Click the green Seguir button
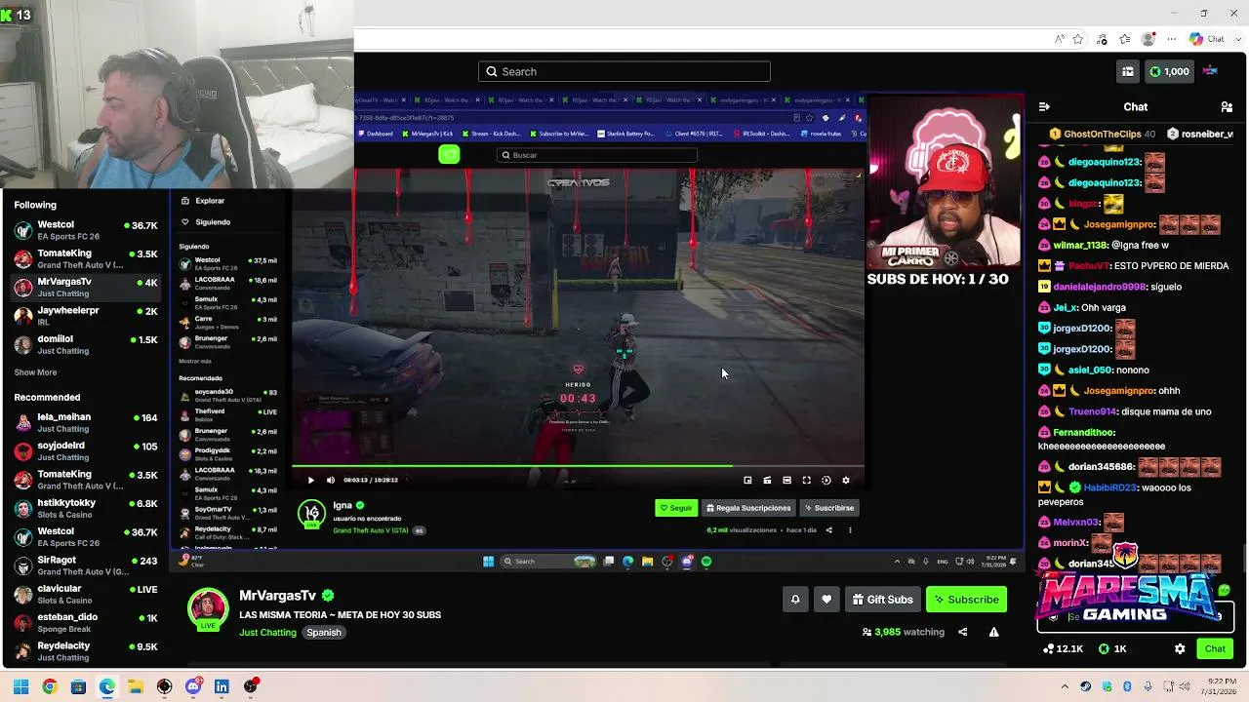1249x702 pixels. click(x=676, y=508)
